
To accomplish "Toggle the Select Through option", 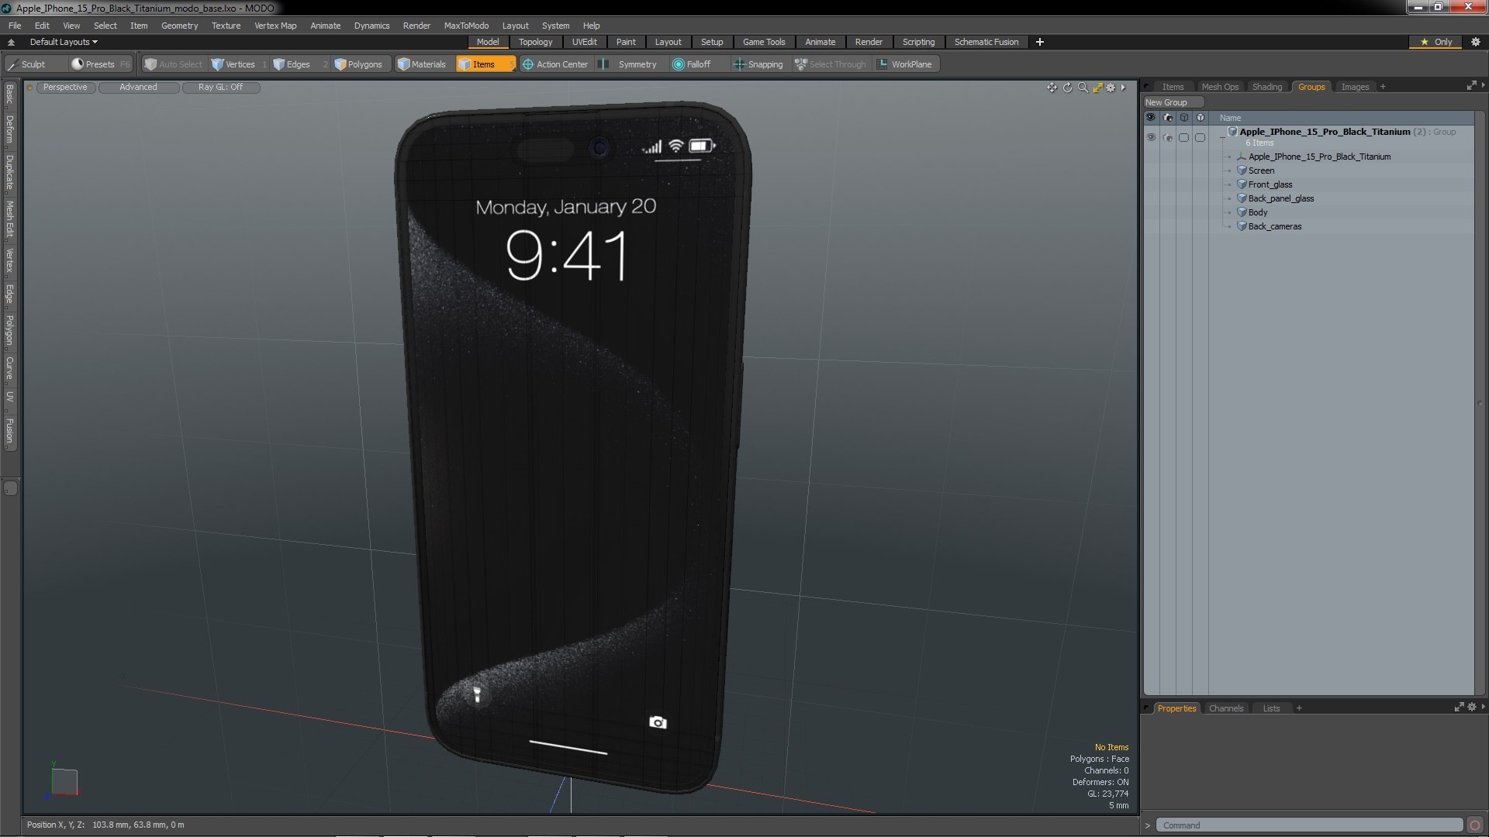I will tap(831, 64).
